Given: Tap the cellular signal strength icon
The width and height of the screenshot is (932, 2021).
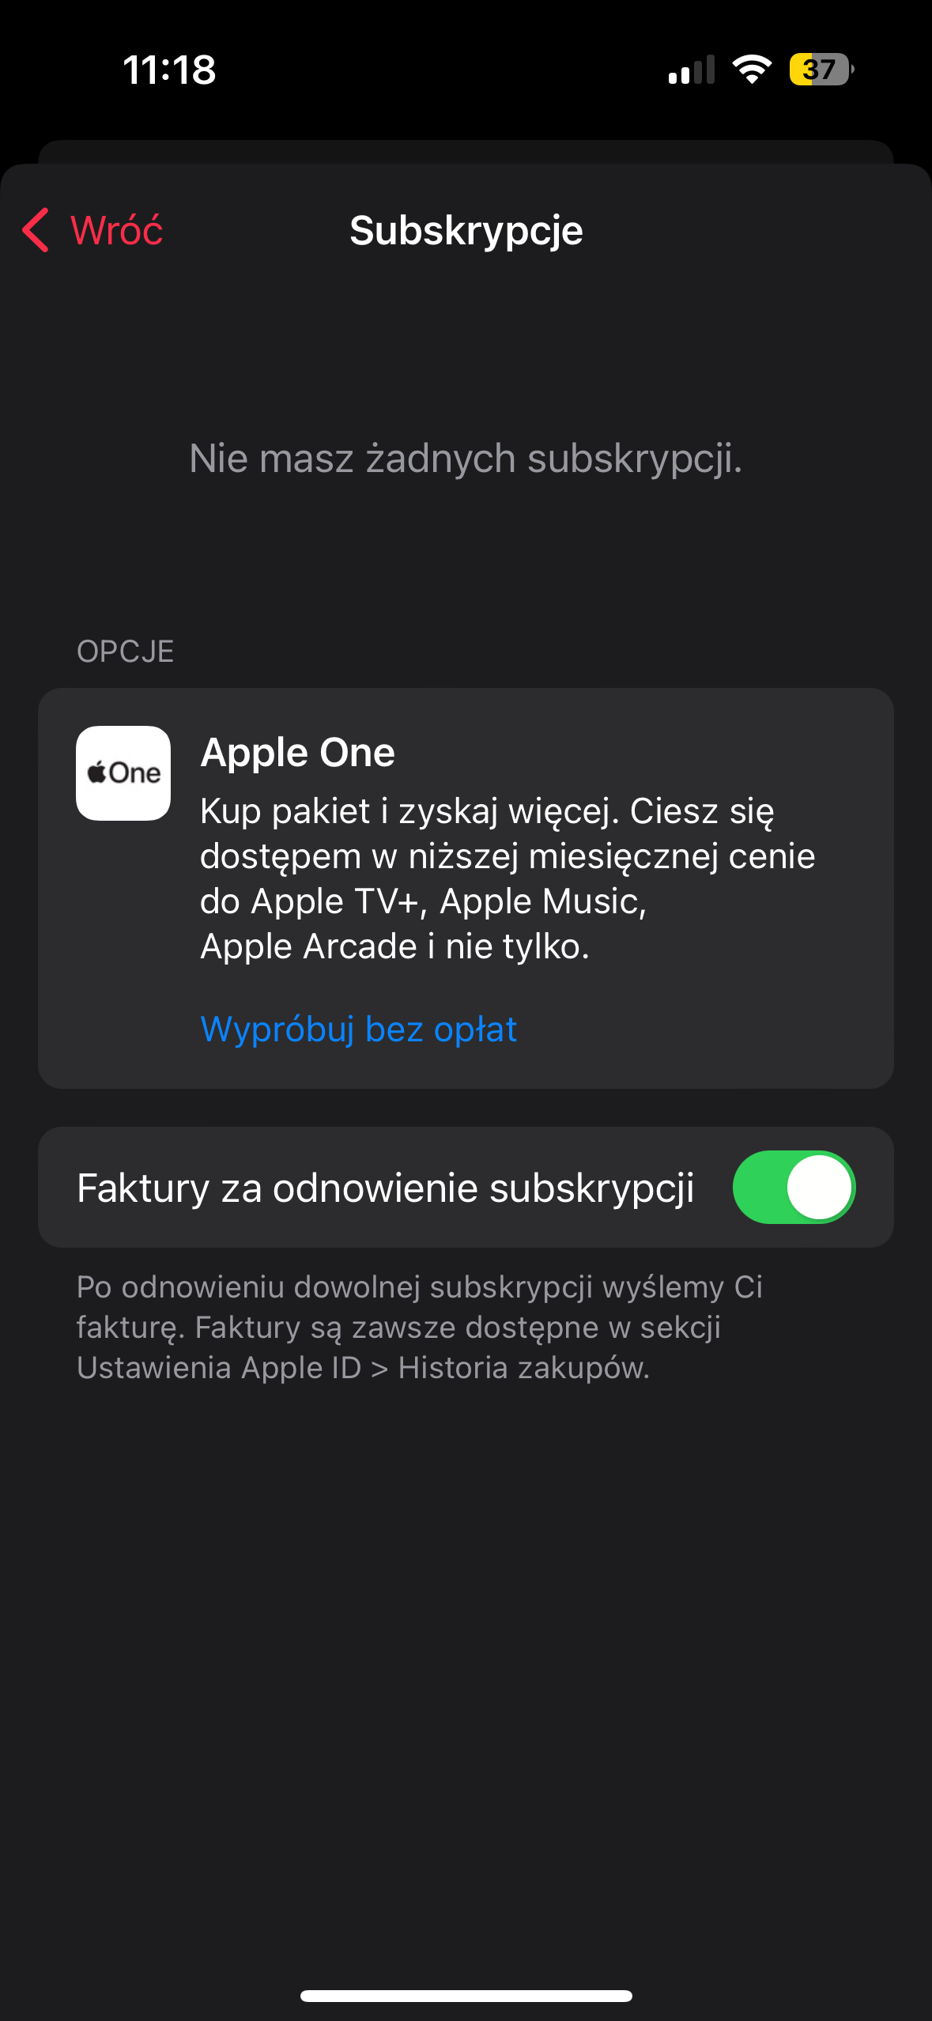Looking at the screenshot, I should click(x=691, y=70).
